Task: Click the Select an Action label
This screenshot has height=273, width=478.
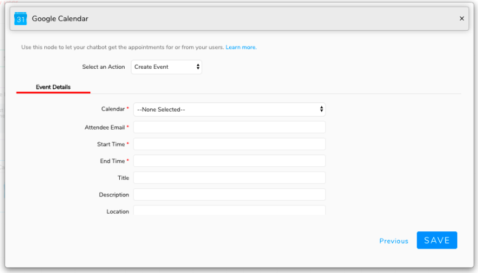Action: [103, 67]
